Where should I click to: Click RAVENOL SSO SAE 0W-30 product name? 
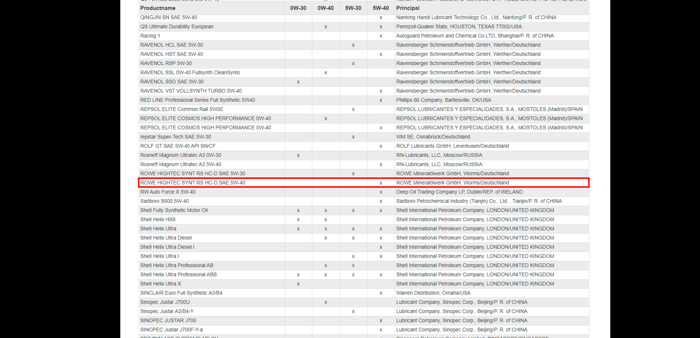(172, 82)
